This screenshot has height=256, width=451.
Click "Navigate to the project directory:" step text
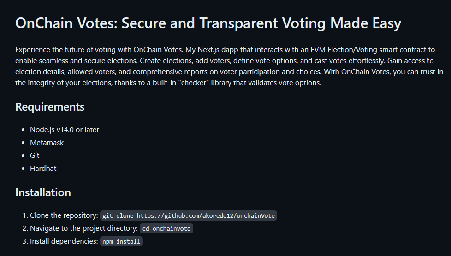[84, 228]
